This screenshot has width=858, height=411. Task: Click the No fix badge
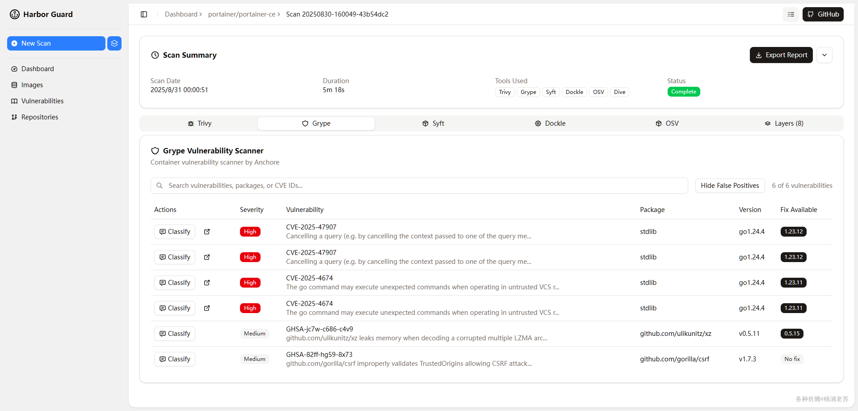792,359
